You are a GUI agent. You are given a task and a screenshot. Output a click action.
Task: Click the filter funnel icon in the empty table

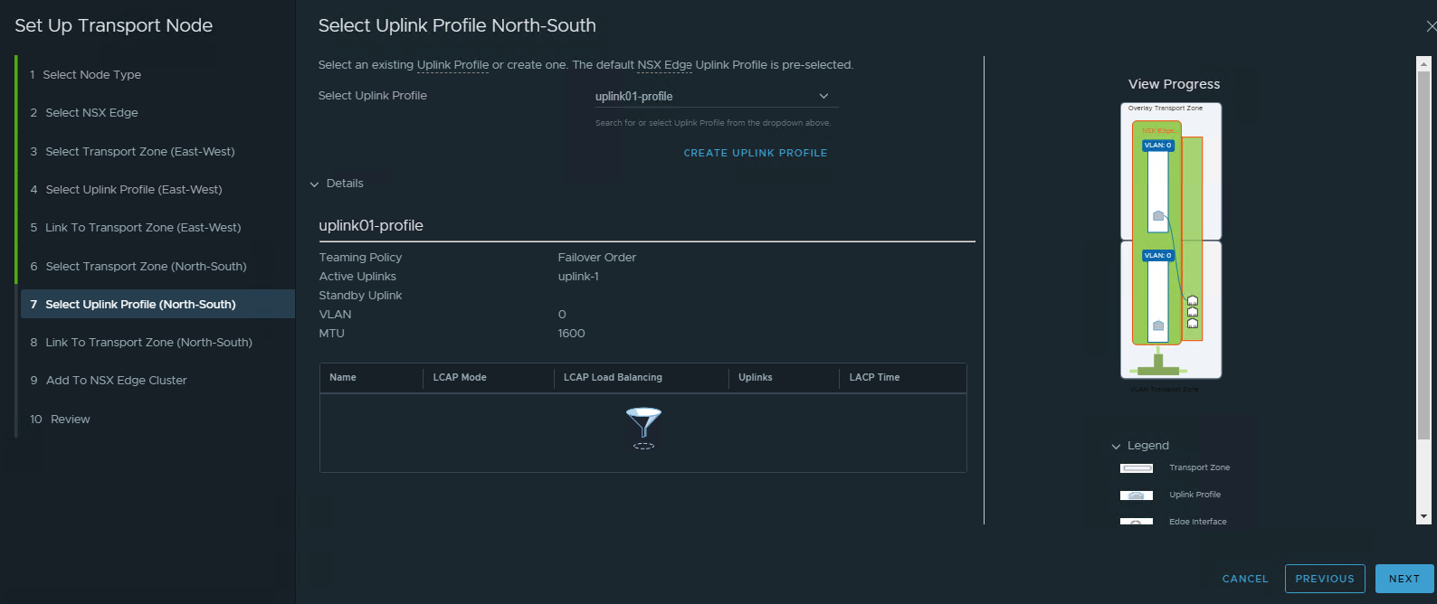pos(643,425)
